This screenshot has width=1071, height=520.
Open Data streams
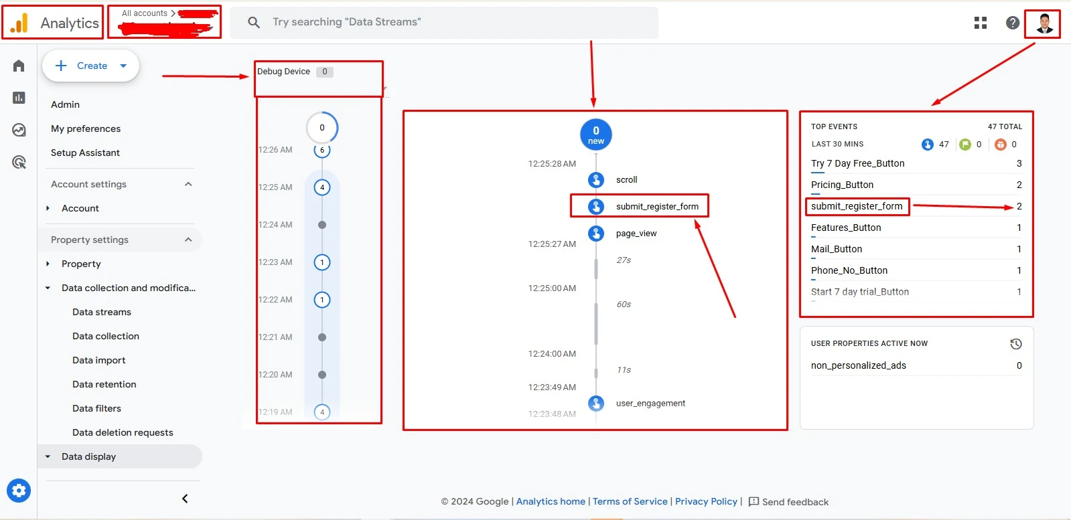102,312
